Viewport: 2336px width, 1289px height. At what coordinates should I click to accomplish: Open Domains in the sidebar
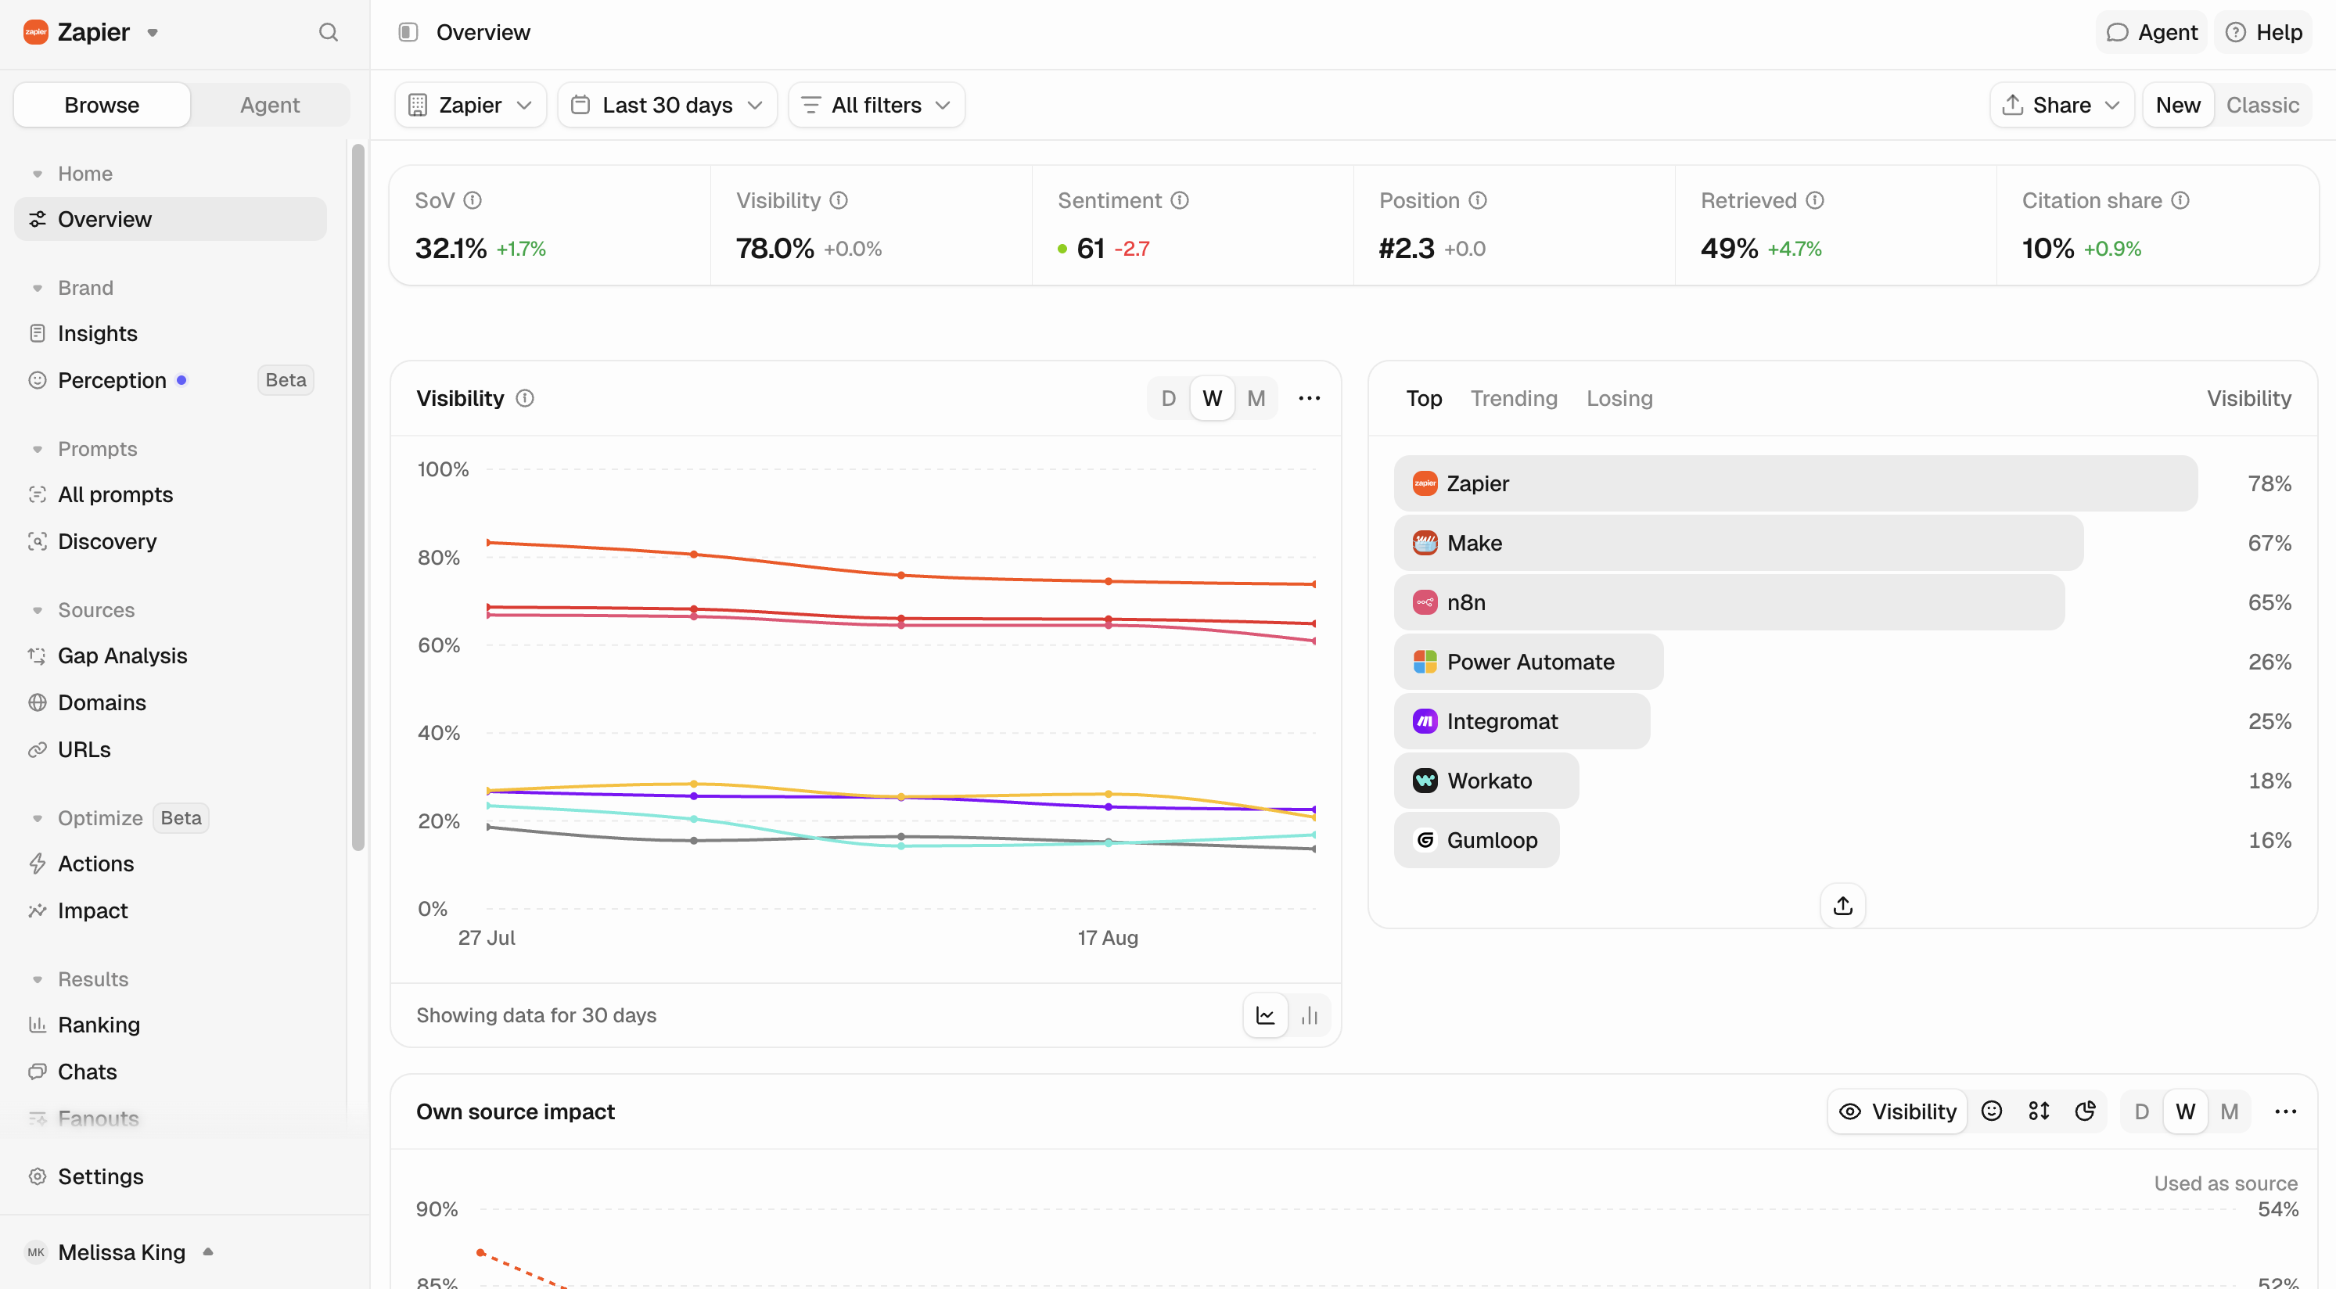171,702
